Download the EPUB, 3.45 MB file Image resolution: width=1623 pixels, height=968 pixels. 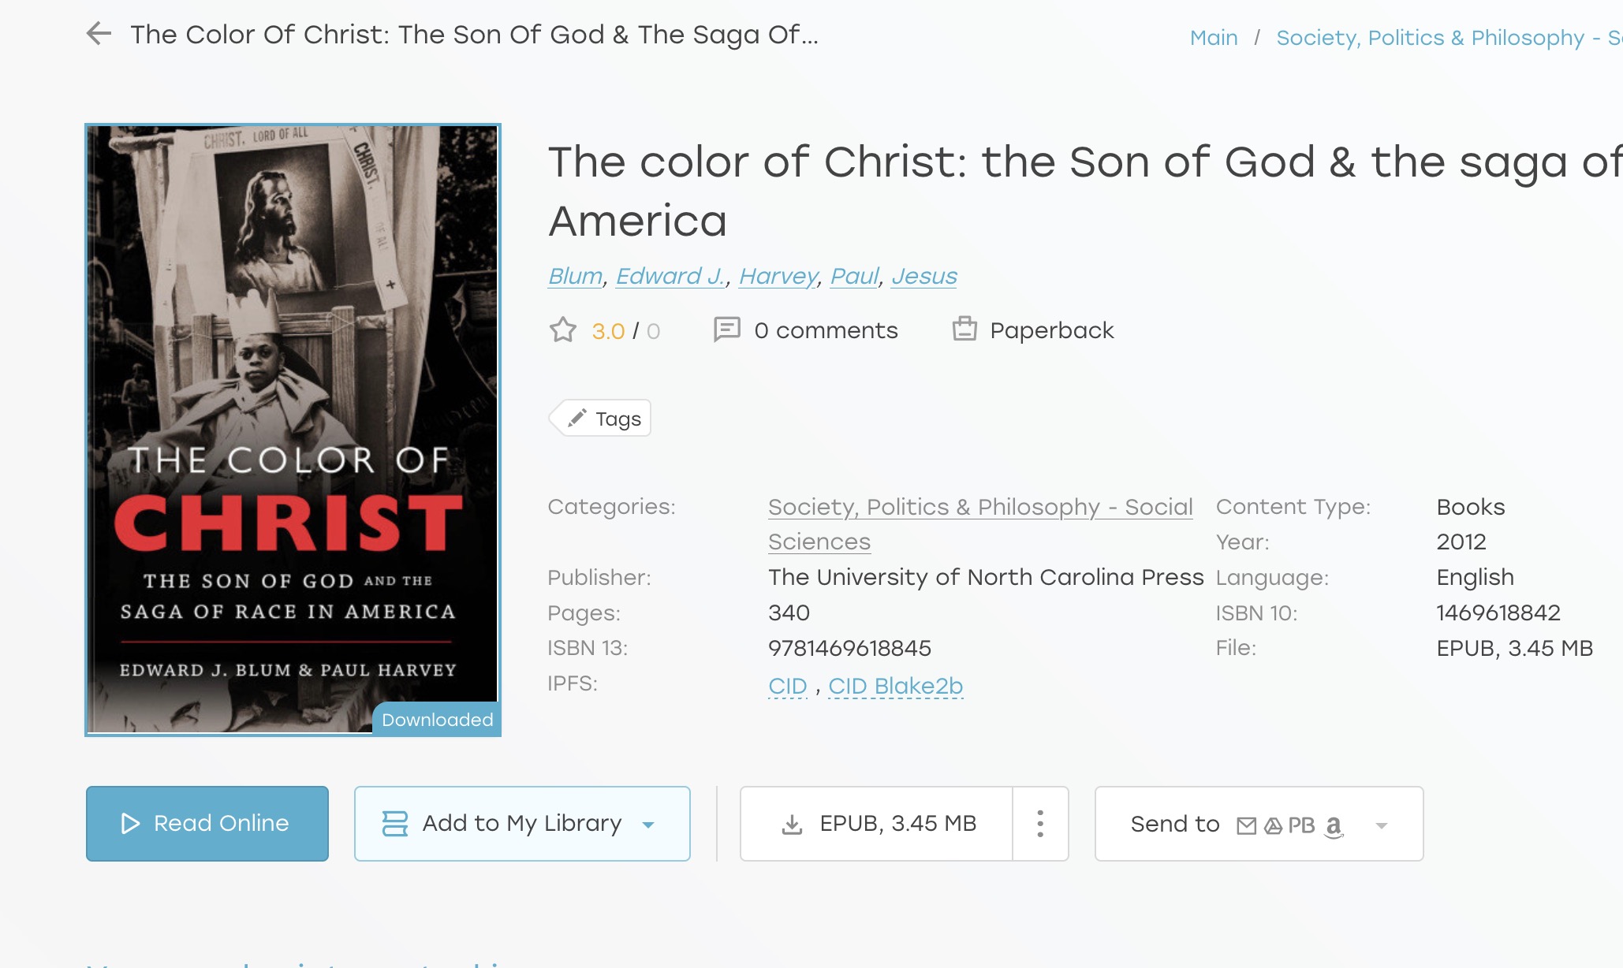(877, 824)
